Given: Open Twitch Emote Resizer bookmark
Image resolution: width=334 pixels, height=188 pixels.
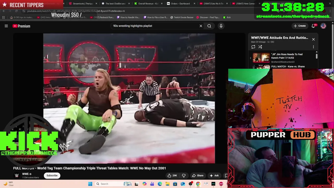Looking at the screenshot, I should 182,17.
